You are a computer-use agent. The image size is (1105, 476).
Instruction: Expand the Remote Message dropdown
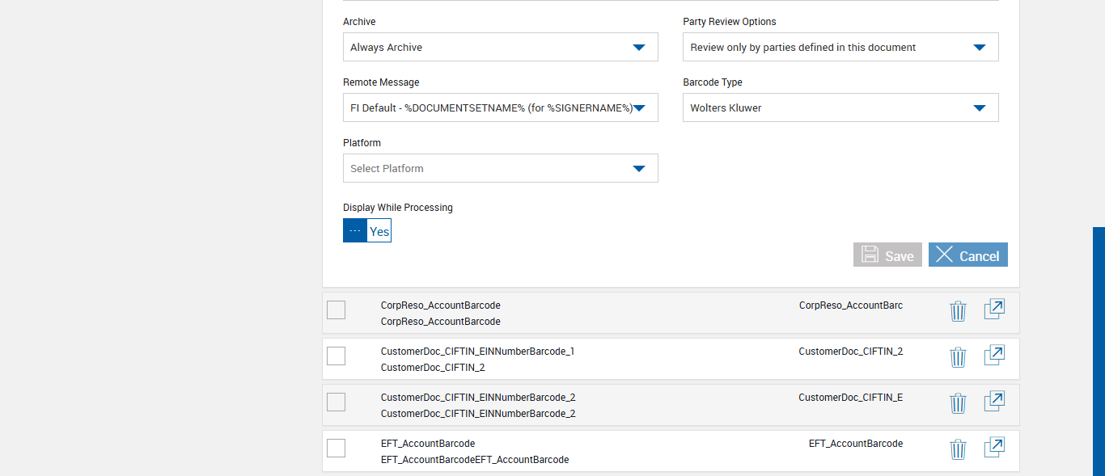[500, 107]
